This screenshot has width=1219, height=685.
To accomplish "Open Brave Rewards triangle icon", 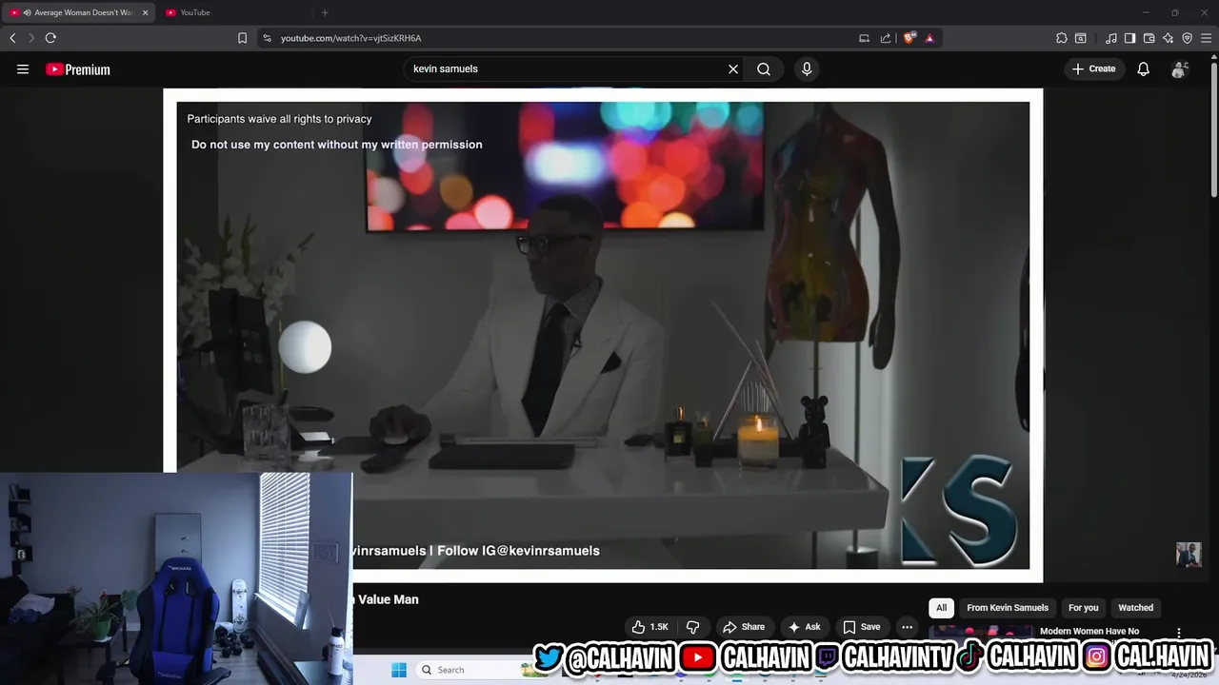I will click(x=929, y=38).
